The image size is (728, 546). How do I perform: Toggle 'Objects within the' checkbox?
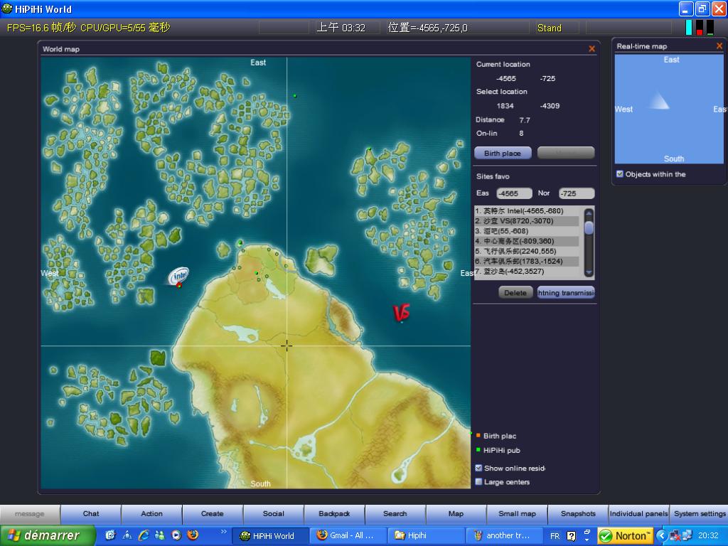pos(619,173)
